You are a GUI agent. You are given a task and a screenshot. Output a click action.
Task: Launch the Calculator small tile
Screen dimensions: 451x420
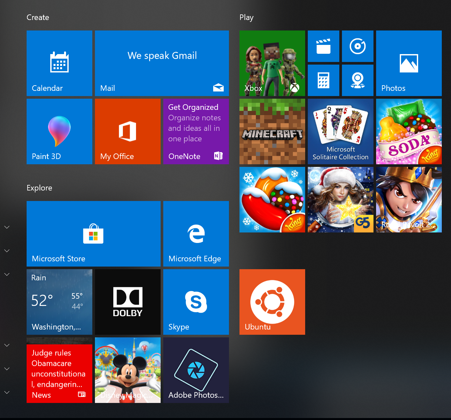(324, 80)
